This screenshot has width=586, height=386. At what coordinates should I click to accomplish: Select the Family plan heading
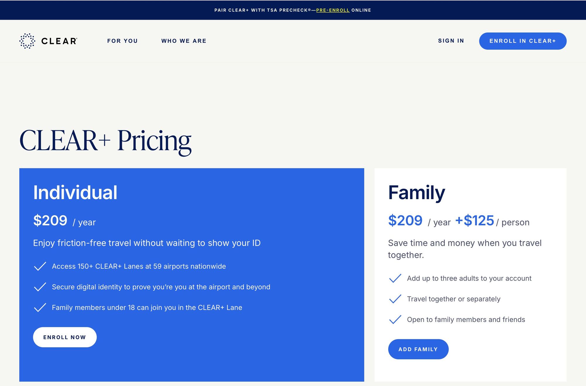point(417,193)
